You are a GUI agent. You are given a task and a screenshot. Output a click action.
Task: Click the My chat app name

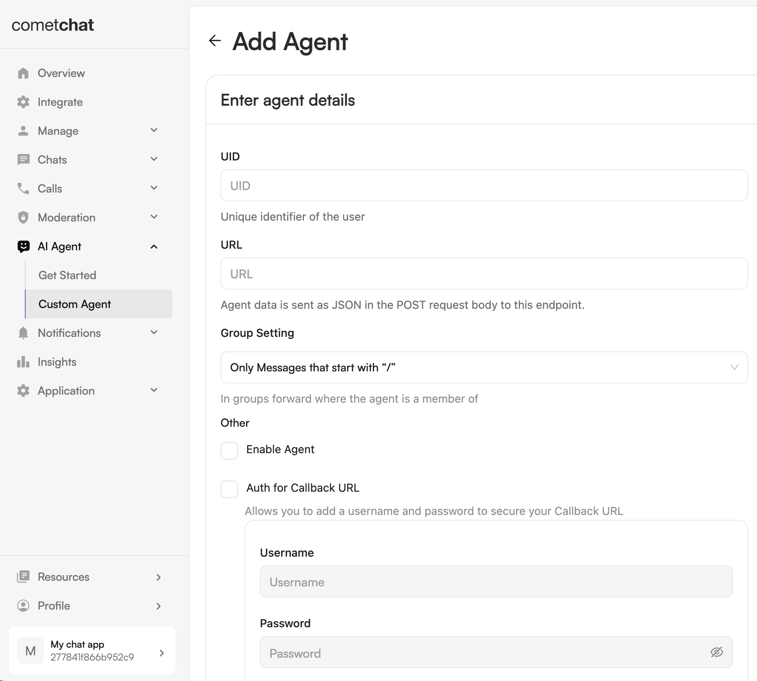[x=77, y=645]
